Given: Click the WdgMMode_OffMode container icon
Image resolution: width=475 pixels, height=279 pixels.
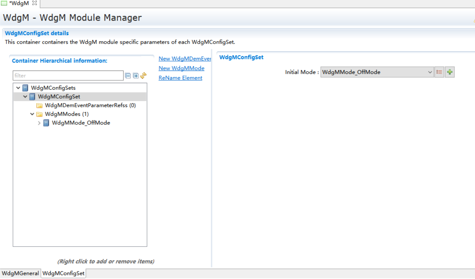Looking at the screenshot, I should coord(46,123).
